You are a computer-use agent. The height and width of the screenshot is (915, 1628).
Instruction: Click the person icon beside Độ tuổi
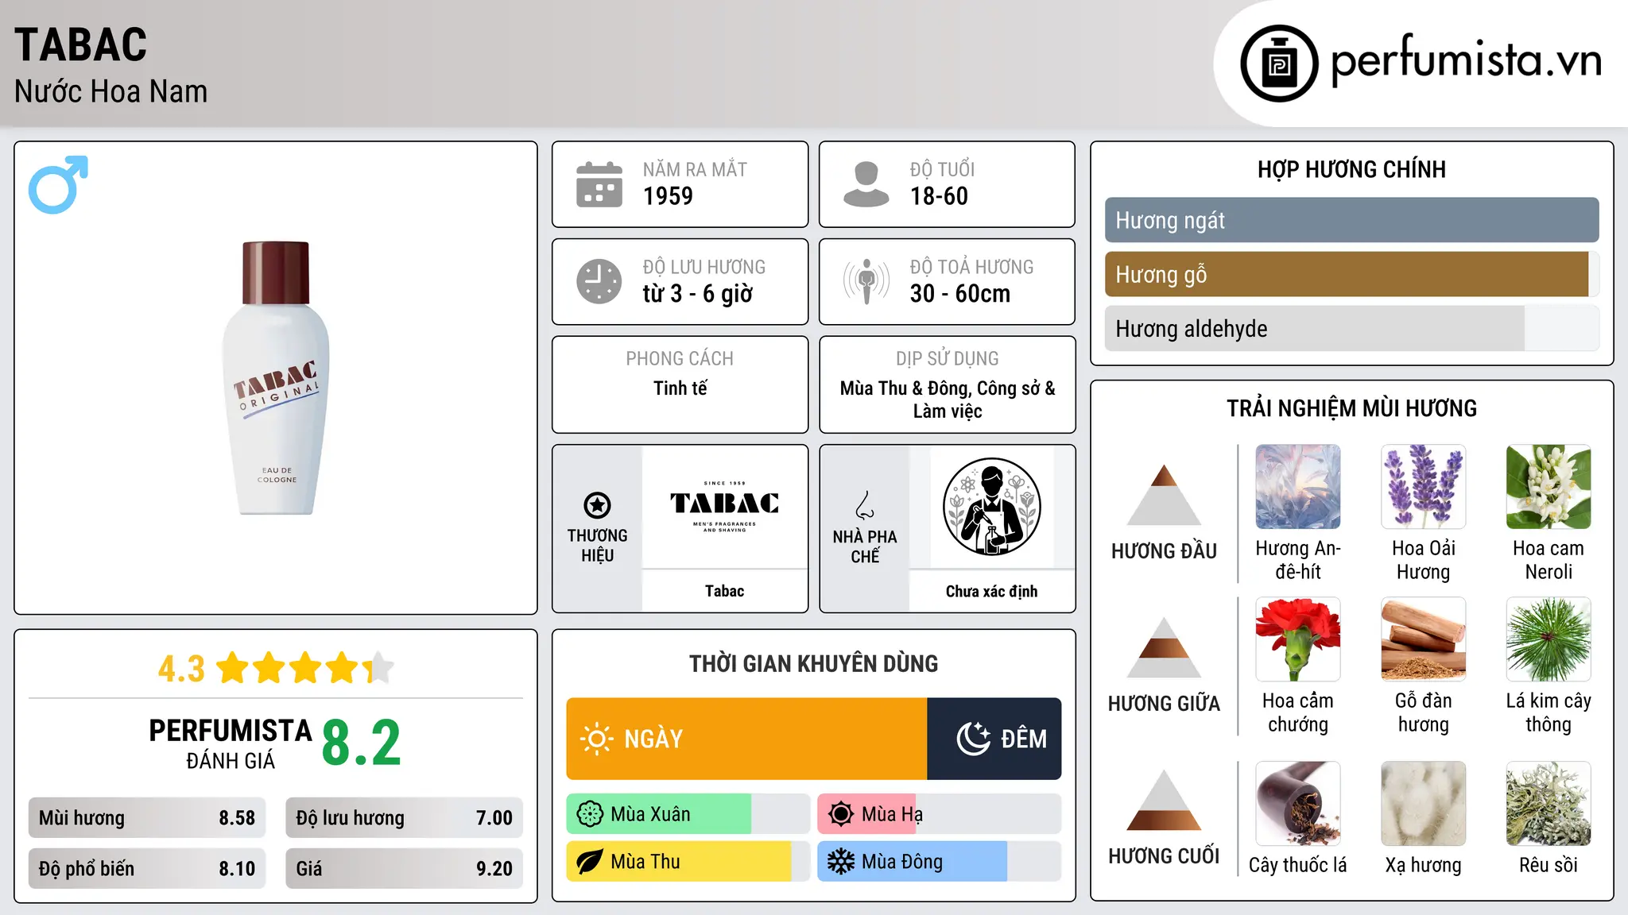point(866,184)
